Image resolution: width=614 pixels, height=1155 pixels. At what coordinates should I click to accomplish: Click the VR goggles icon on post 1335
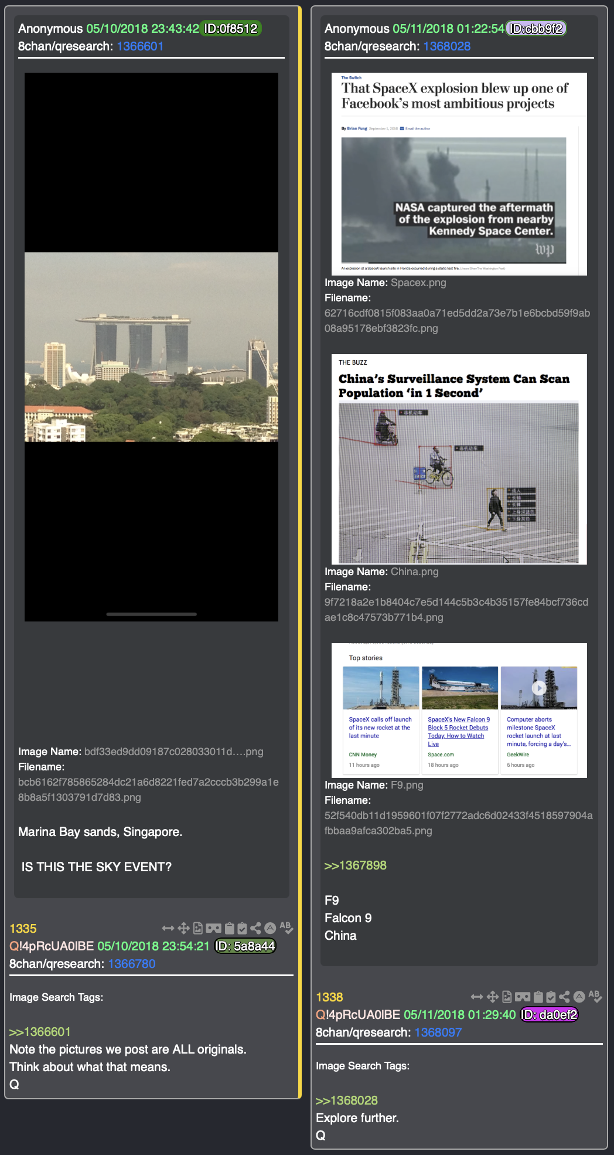214,928
